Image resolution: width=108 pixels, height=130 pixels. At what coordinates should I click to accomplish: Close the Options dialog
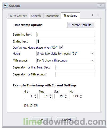point(101,6)
